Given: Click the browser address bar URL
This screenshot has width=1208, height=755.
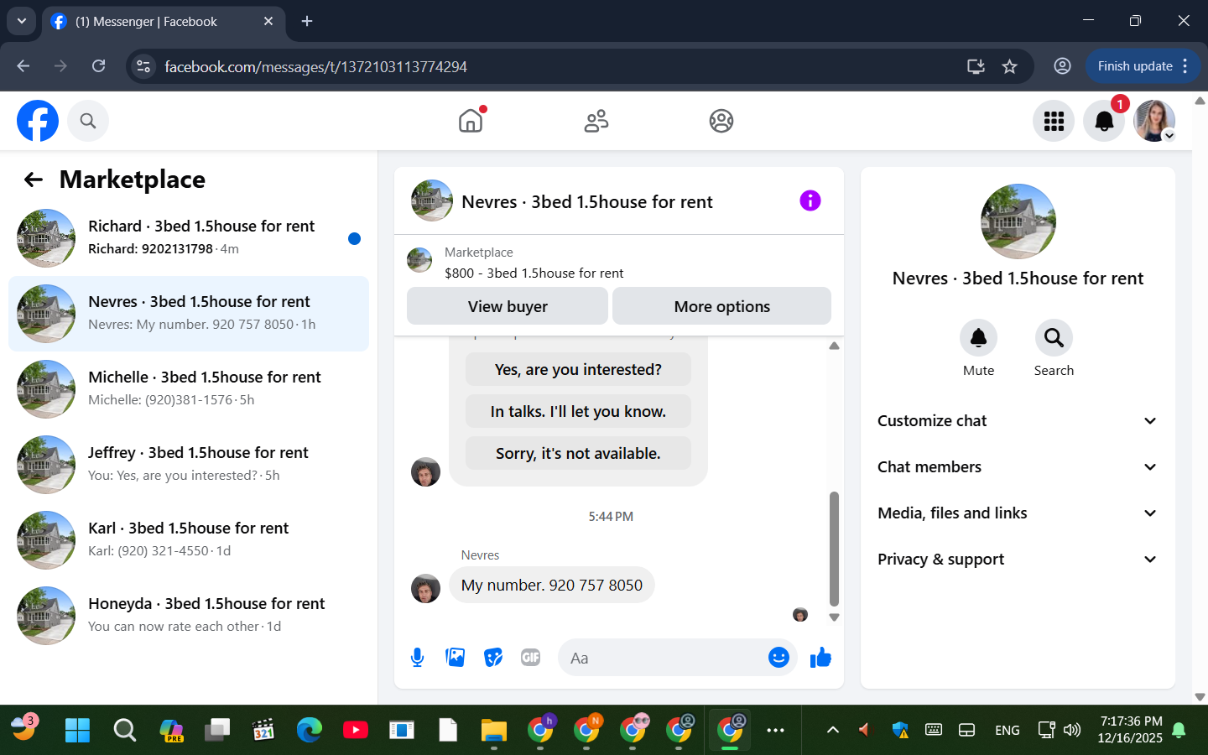Looking at the screenshot, I should (315, 66).
